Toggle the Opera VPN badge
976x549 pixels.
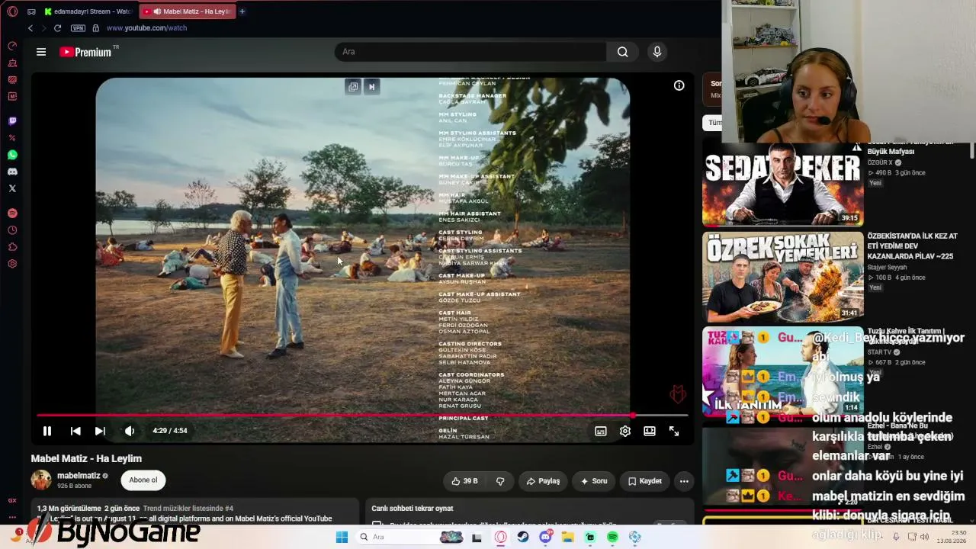78,28
